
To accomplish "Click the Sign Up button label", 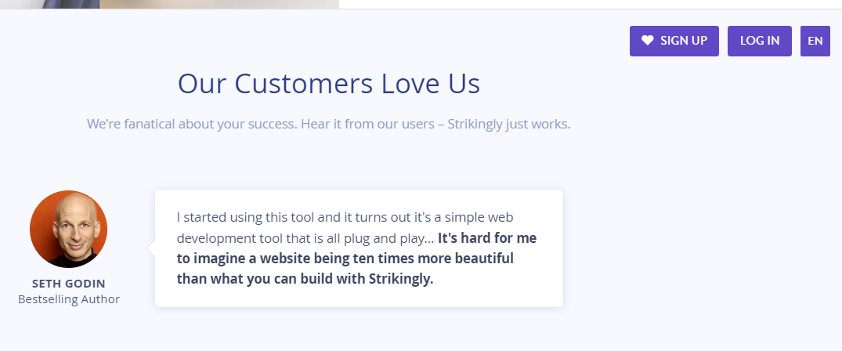I will click(684, 41).
